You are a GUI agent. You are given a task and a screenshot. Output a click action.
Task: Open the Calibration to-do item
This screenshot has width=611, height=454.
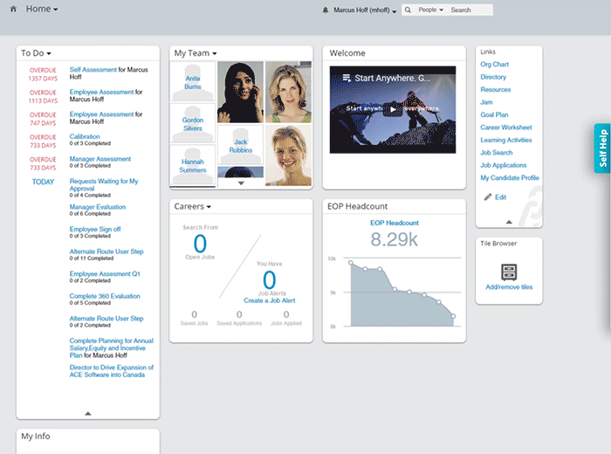coord(85,136)
